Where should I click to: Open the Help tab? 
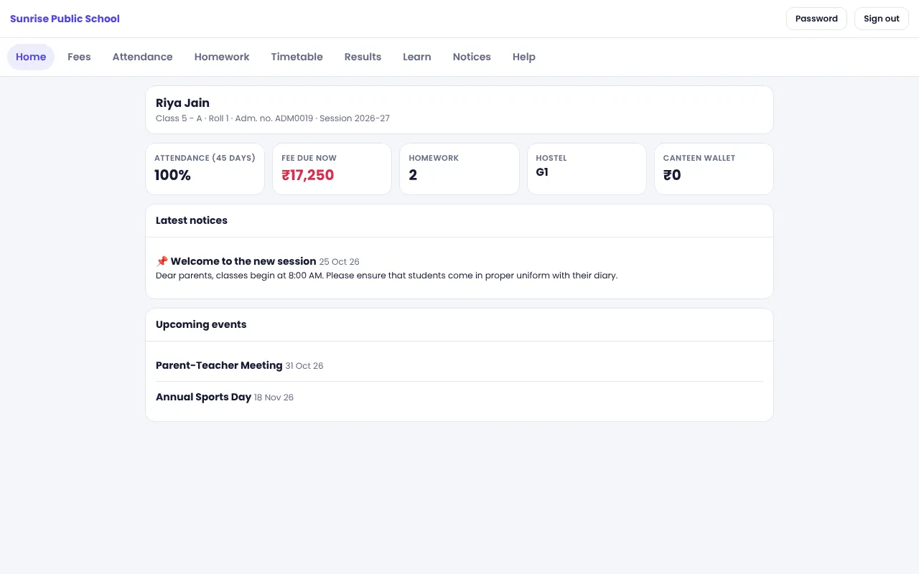[x=524, y=57]
